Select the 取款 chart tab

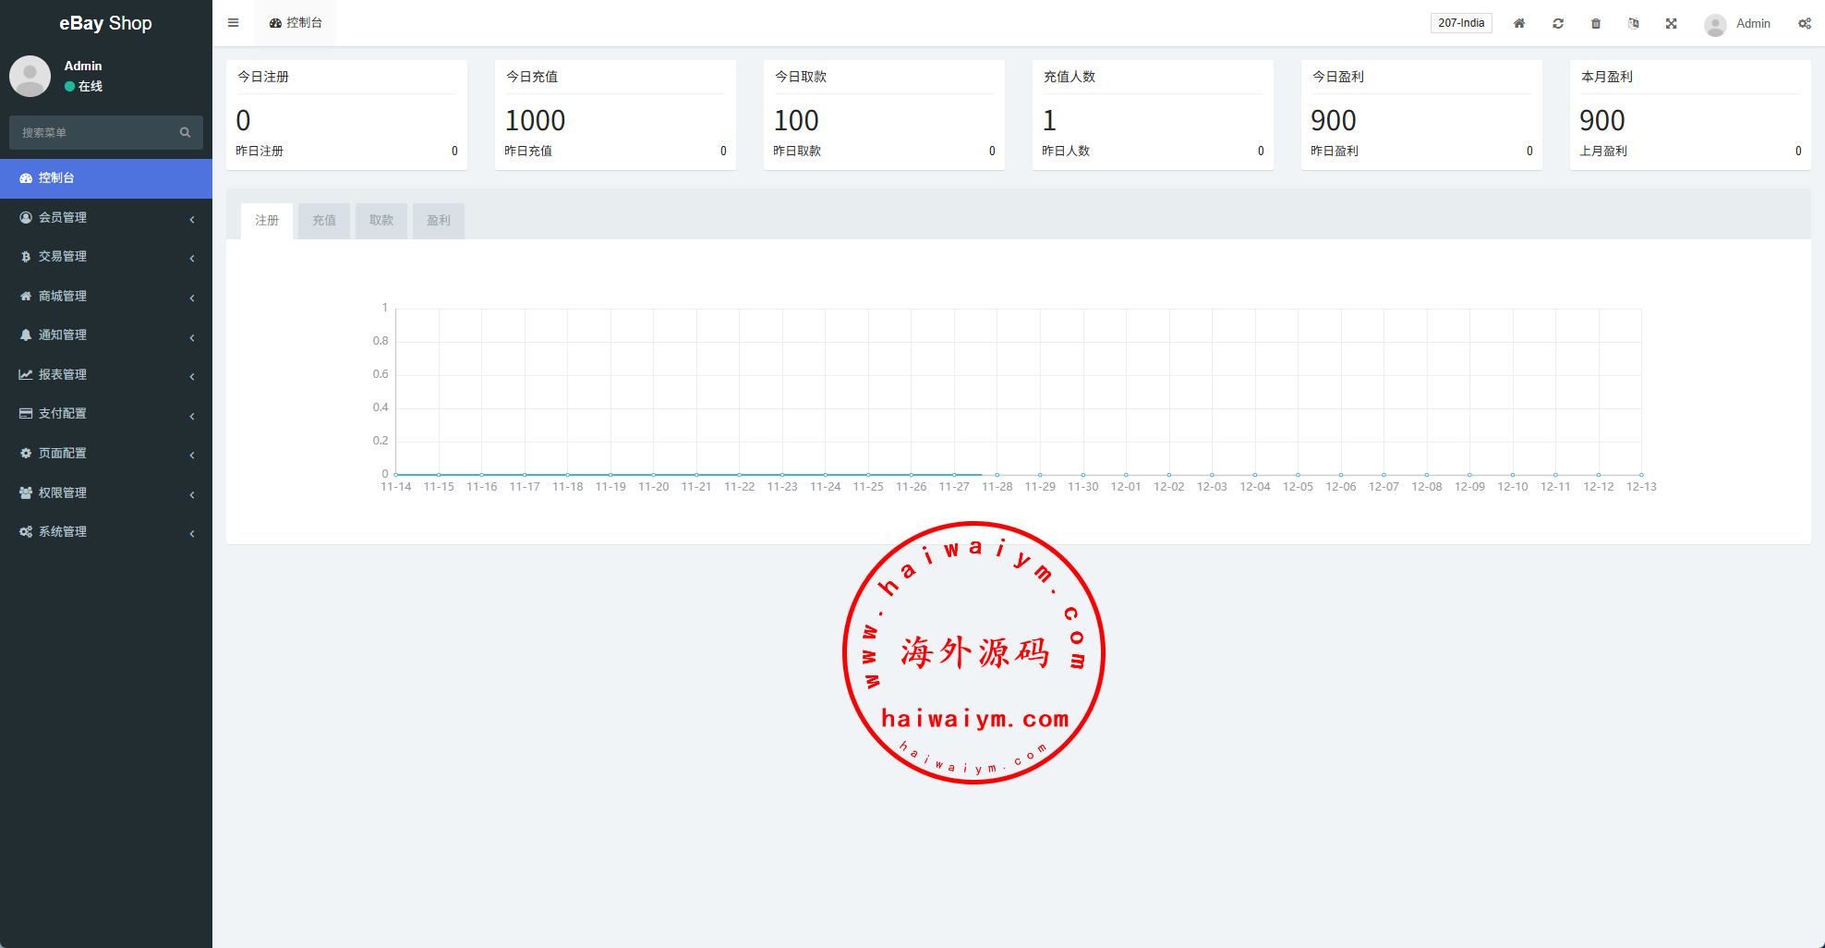click(x=381, y=221)
